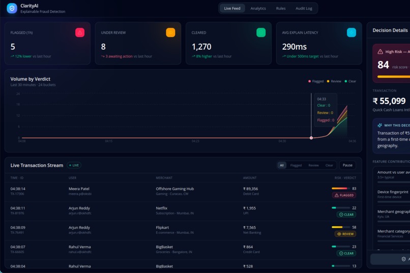Click CLEAR badge on the ₹ 864 BigBasket row
The height and width of the screenshot is (273, 410).
(x=346, y=253)
